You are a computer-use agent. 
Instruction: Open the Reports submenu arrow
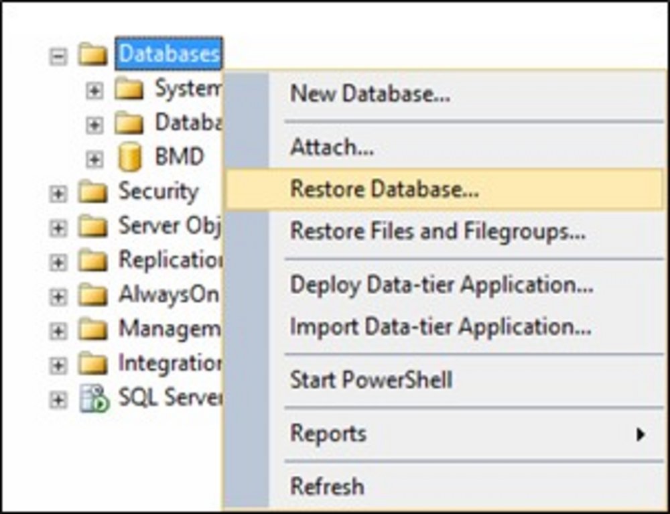pos(640,434)
